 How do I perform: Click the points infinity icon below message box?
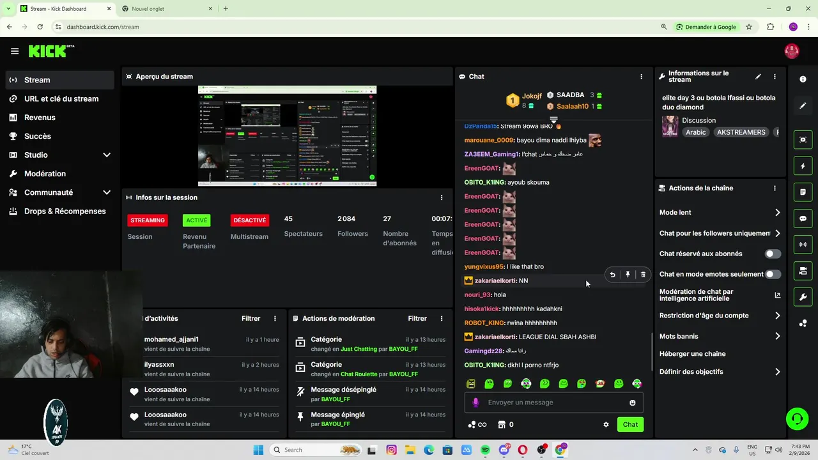click(477, 424)
